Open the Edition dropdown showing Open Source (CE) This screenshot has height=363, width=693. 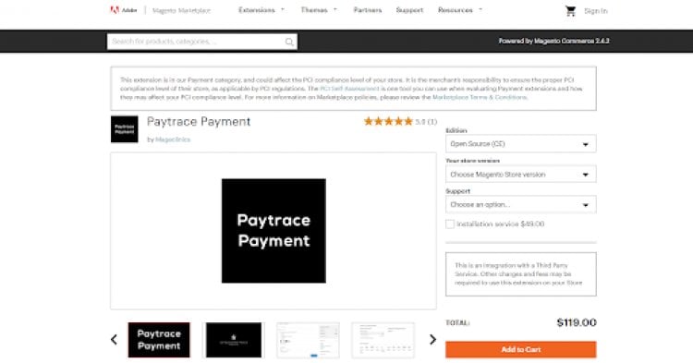pos(520,144)
